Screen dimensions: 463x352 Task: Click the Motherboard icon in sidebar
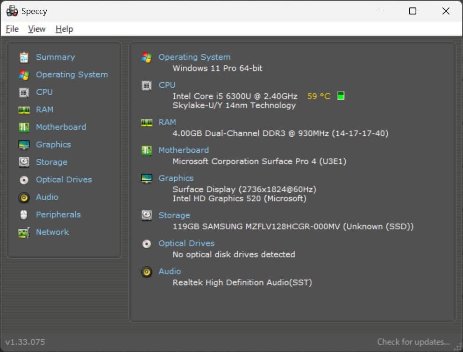pyautogui.click(x=24, y=127)
